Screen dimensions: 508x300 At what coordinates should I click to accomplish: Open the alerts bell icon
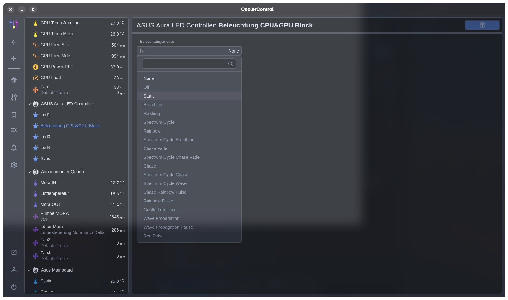coord(14,148)
